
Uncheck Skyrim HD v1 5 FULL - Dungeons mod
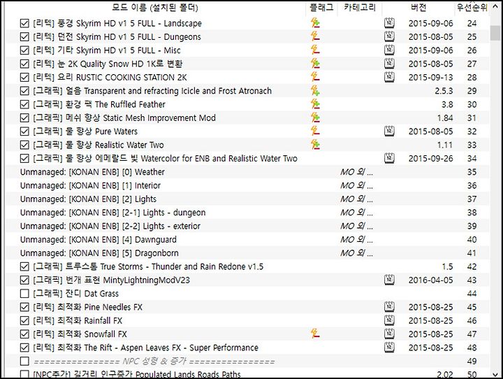24,36
